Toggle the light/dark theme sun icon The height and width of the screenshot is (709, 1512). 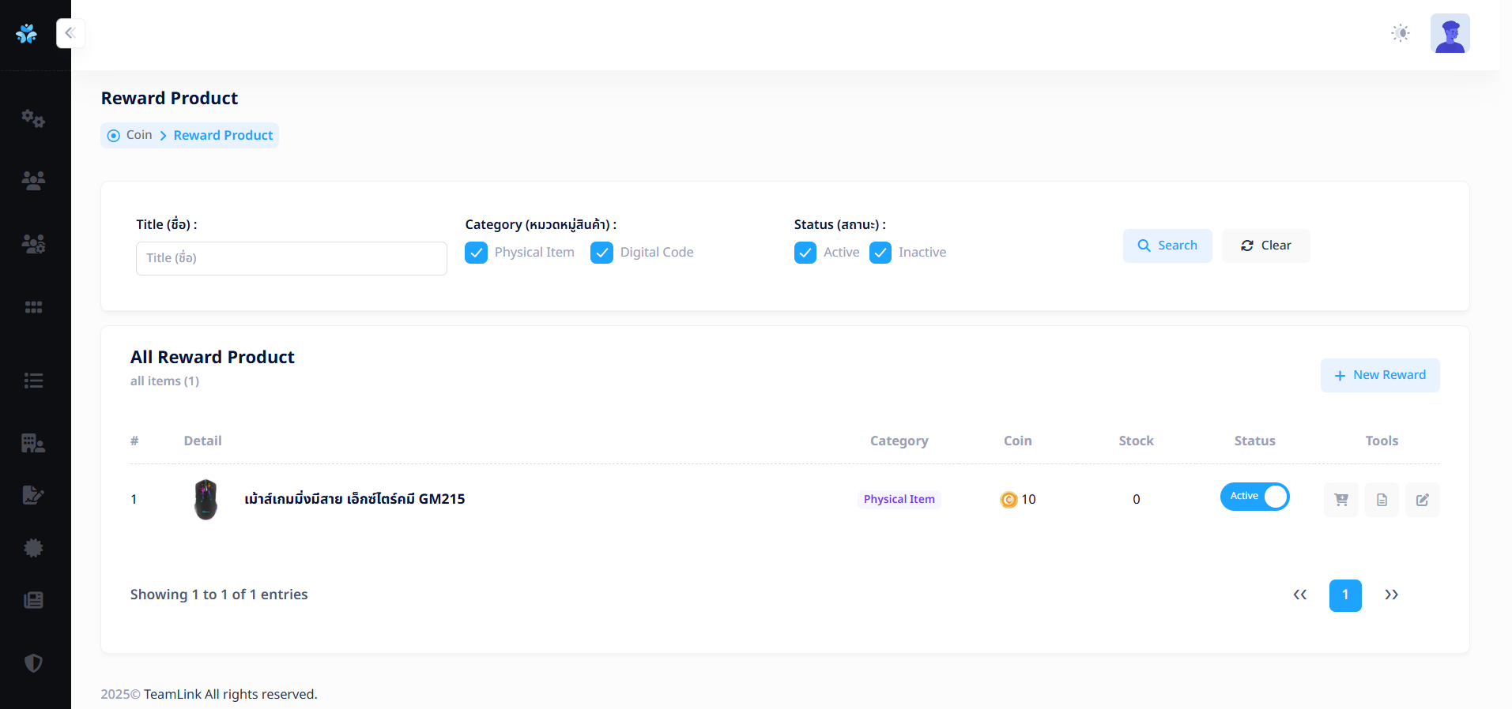(1400, 33)
